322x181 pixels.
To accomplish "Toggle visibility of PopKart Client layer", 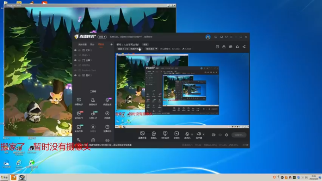I will (75, 70).
